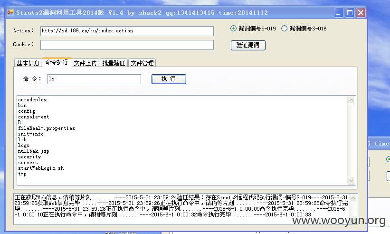Click output panel scrollbar down arrow
Image resolution: width=390 pixels, height=234 pixels.
pyautogui.click(x=351, y=180)
